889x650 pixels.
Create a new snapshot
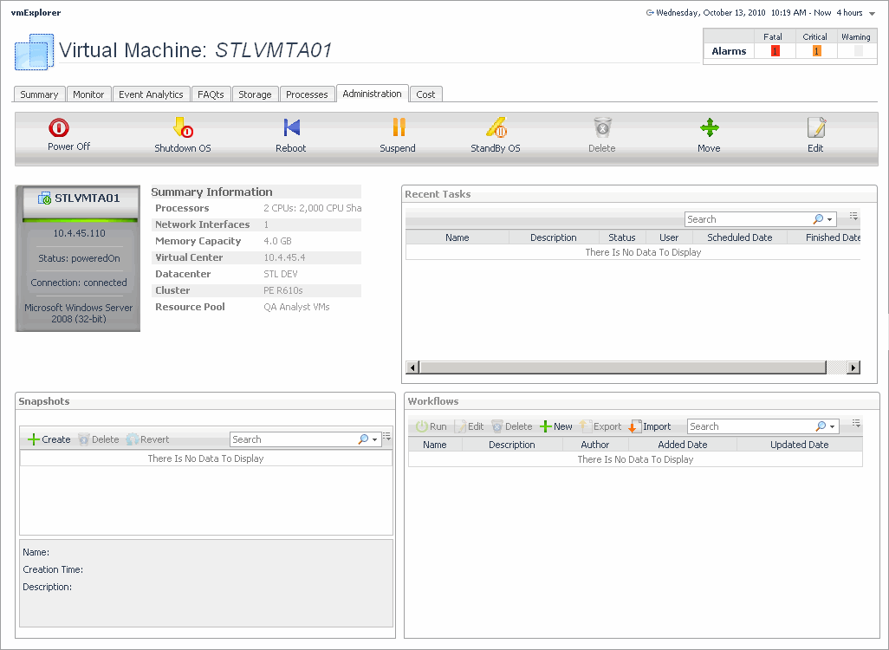(49, 439)
